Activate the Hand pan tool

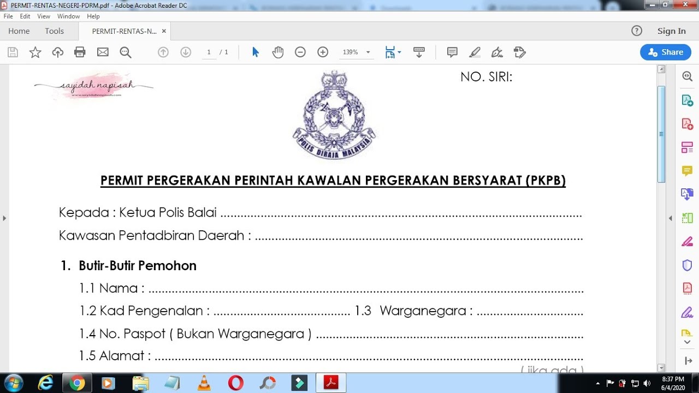(278, 52)
